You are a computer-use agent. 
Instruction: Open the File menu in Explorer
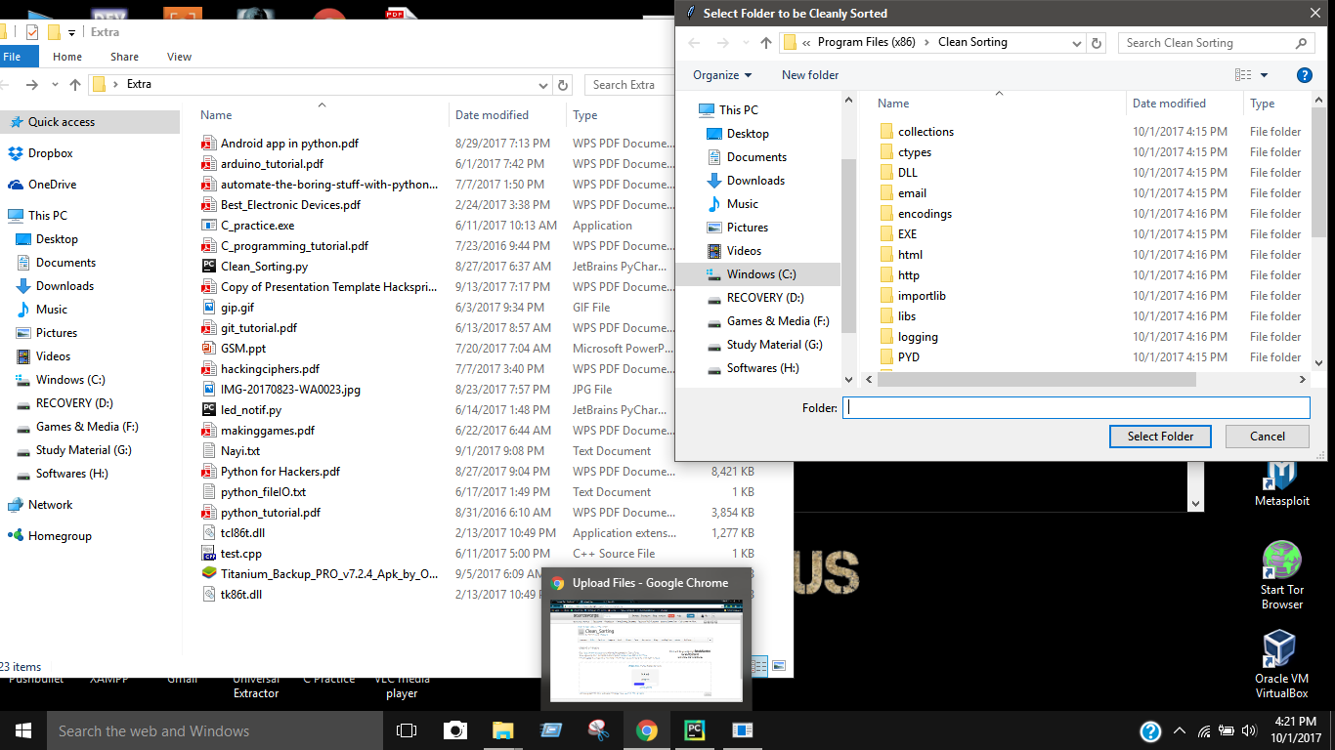click(x=13, y=57)
